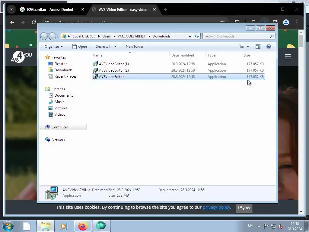Click Chrome forward arrow

tap(23, 22)
